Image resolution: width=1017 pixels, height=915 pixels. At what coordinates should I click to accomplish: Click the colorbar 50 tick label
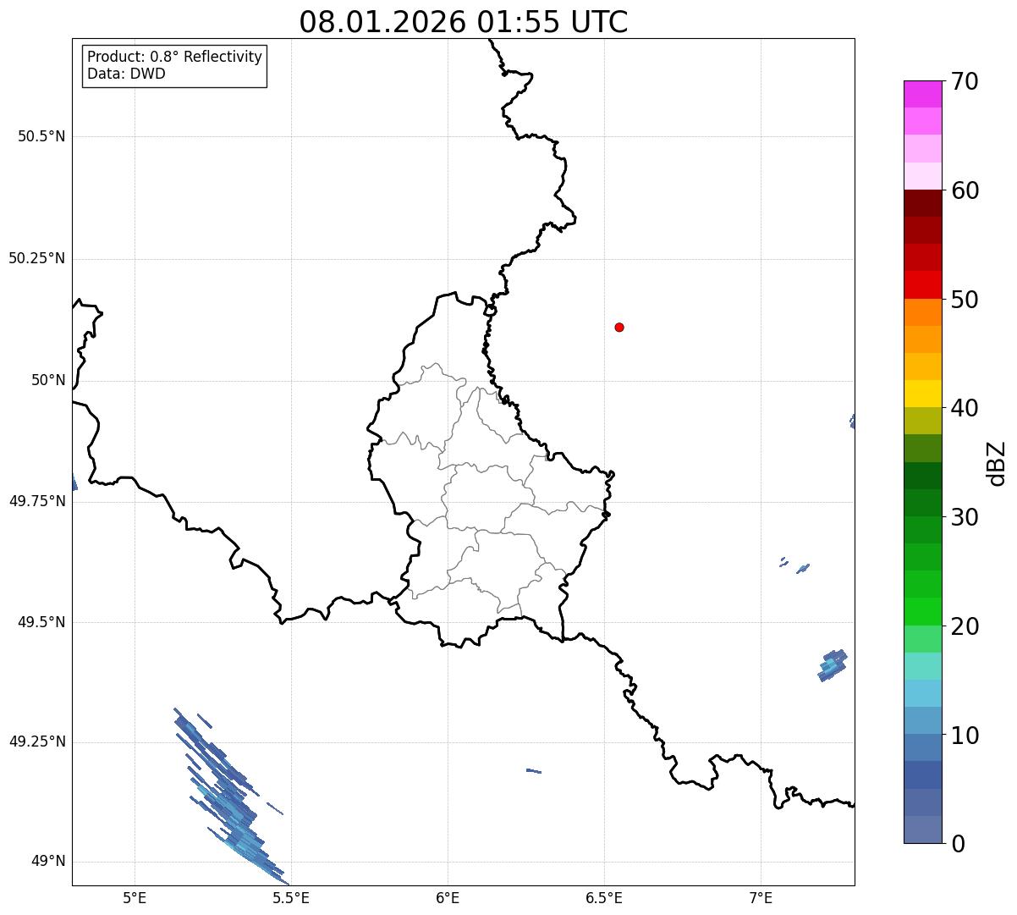[965, 300]
